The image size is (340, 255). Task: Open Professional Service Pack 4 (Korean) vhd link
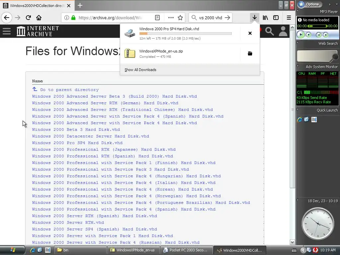click(x=123, y=189)
